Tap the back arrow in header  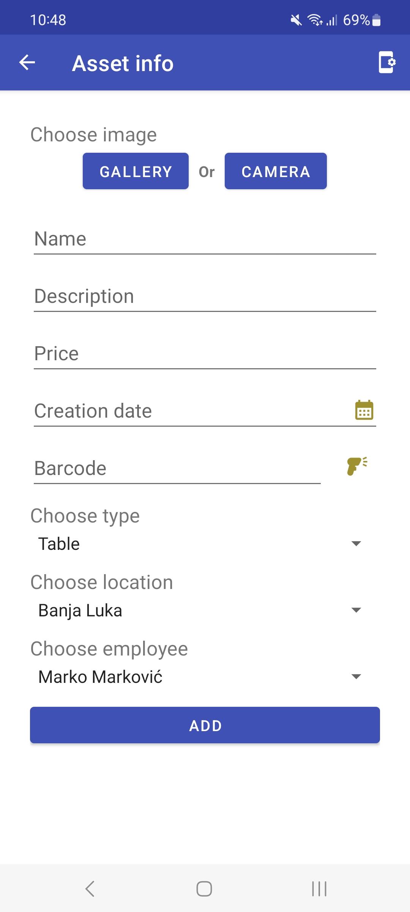(27, 63)
